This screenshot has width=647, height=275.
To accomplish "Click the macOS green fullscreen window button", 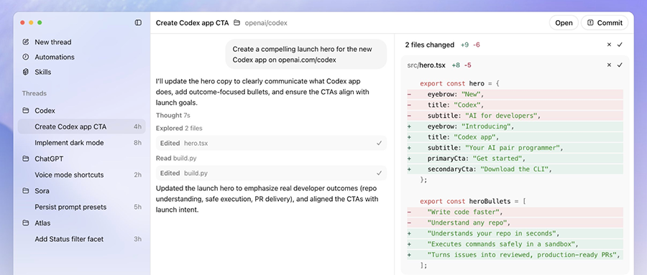I will [x=40, y=23].
